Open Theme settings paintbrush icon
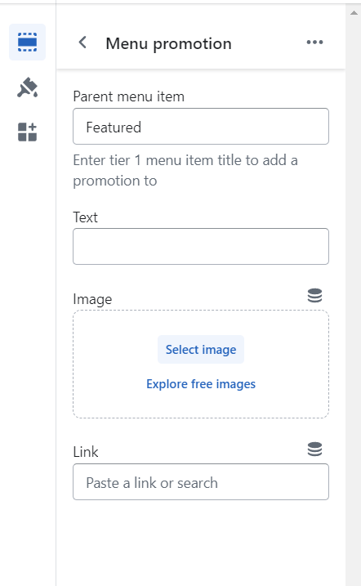This screenshot has height=586, width=361. 27,87
